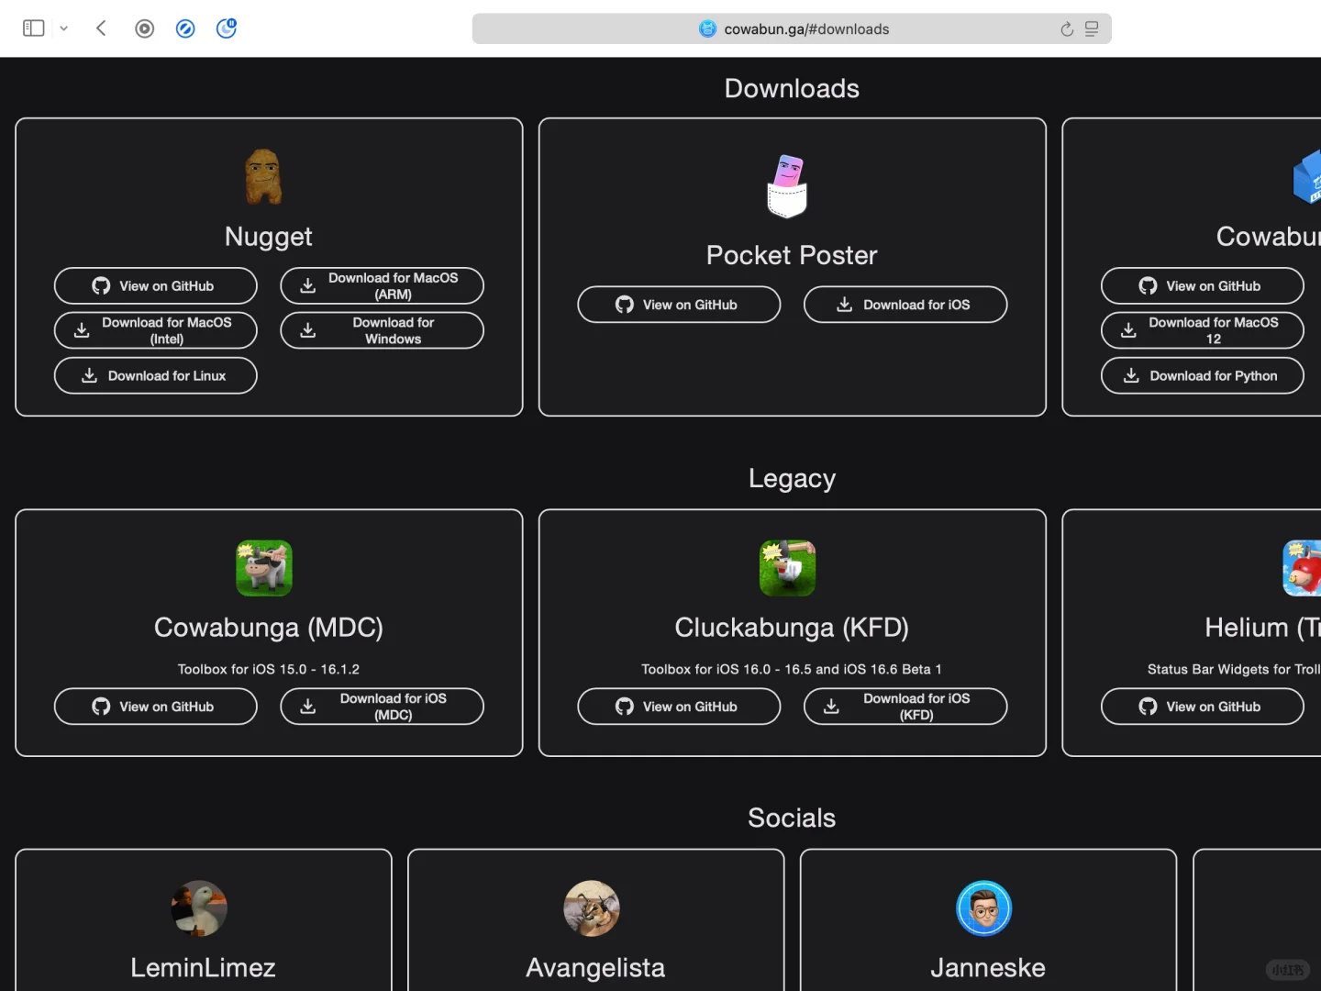Click Download for iOS (MDC) button
Viewport: 1321px width, 991px height.
[x=382, y=707]
